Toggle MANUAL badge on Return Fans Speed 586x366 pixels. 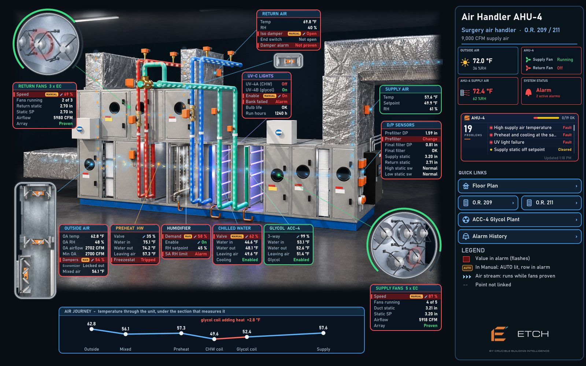pos(52,94)
